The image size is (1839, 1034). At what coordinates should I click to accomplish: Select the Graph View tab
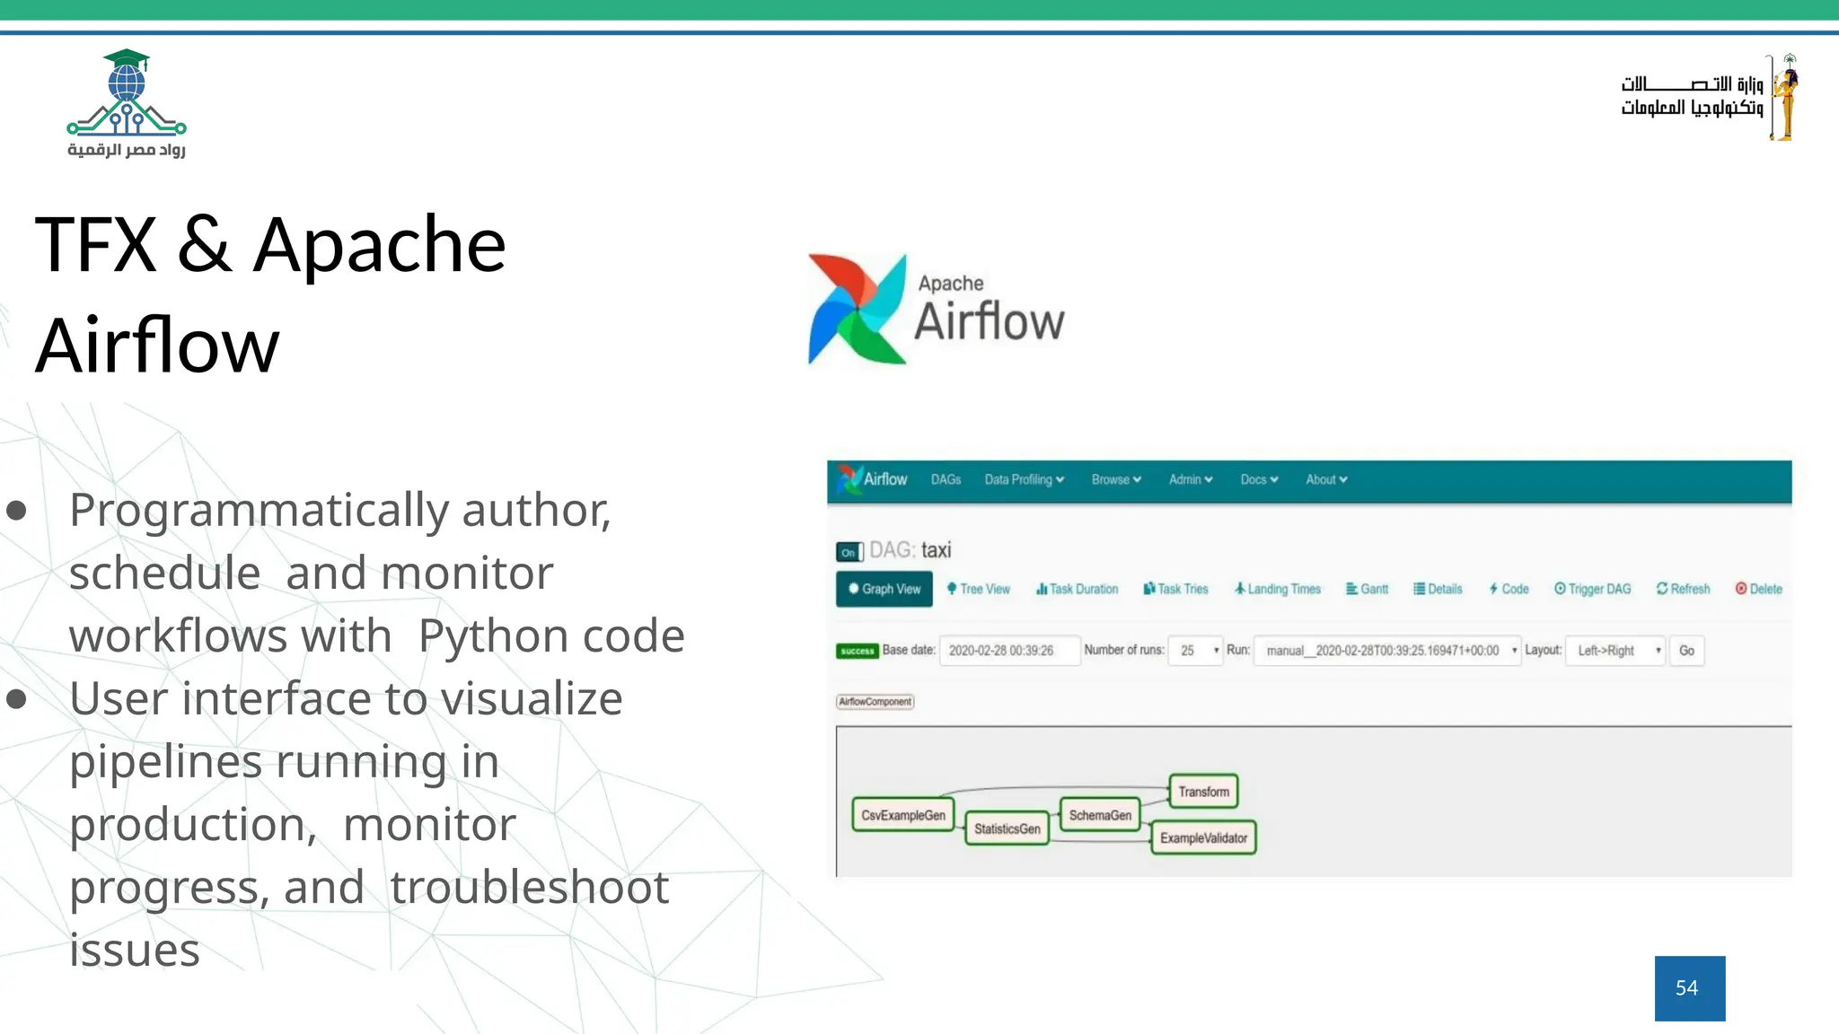pos(884,589)
